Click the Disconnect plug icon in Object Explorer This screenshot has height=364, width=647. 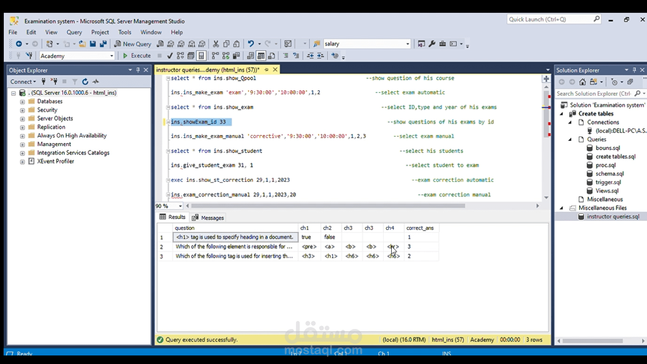pyautogui.click(x=54, y=82)
